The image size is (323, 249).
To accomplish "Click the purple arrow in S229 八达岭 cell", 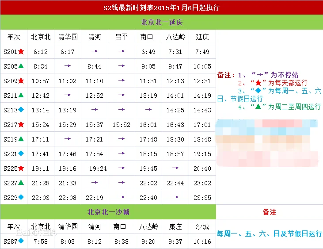I will [x=175, y=197].
